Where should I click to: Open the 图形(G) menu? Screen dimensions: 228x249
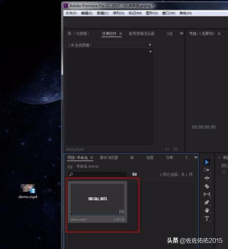pyautogui.click(x=151, y=13)
